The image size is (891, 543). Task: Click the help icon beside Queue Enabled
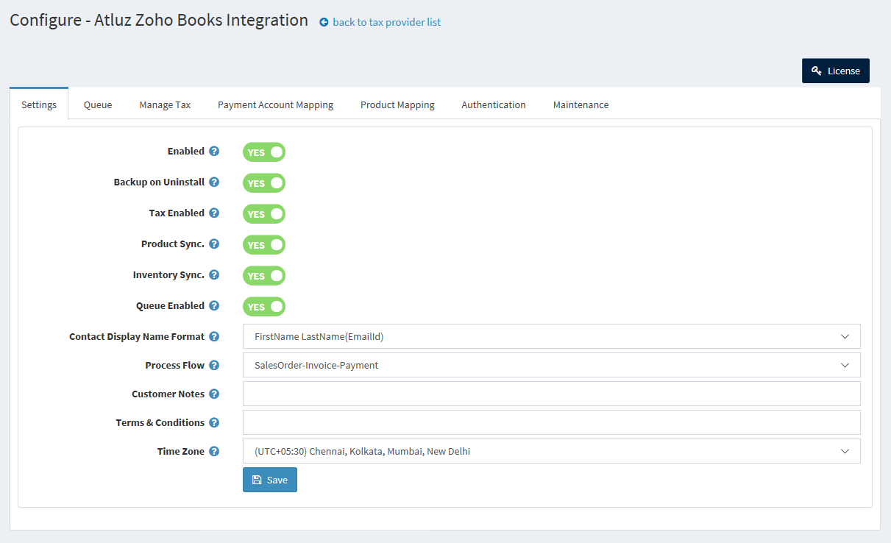[x=214, y=306]
